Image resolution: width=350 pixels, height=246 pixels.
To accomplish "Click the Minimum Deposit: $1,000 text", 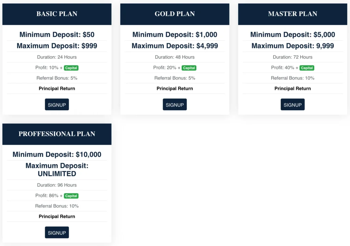I will 175,34.
